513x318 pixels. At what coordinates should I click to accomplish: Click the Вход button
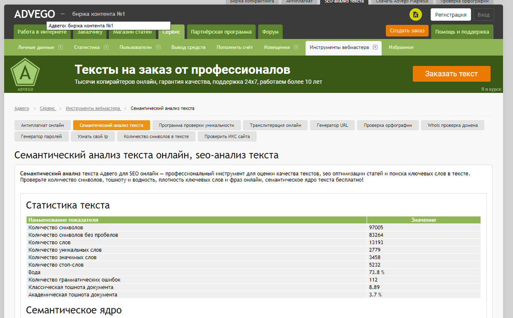click(484, 14)
